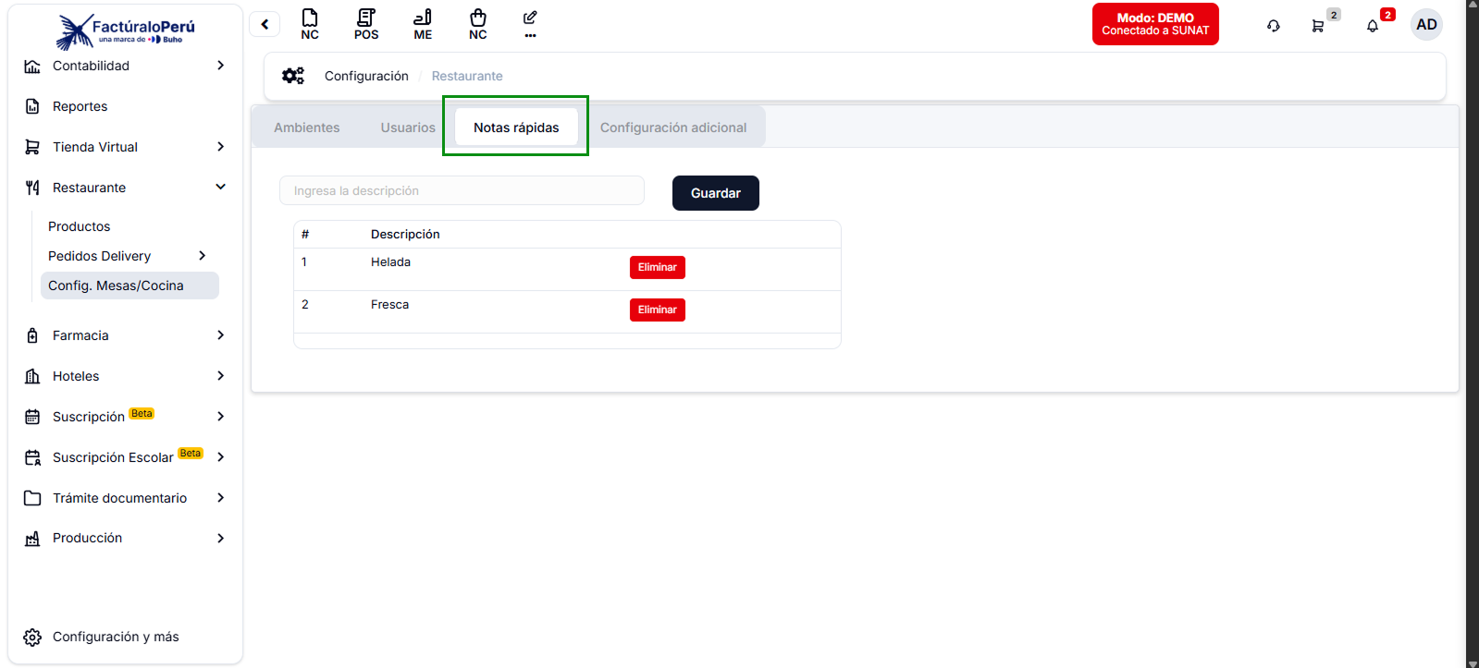Open Reportes in the sidebar
Viewport: 1479px width, 668px height.
coord(80,106)
